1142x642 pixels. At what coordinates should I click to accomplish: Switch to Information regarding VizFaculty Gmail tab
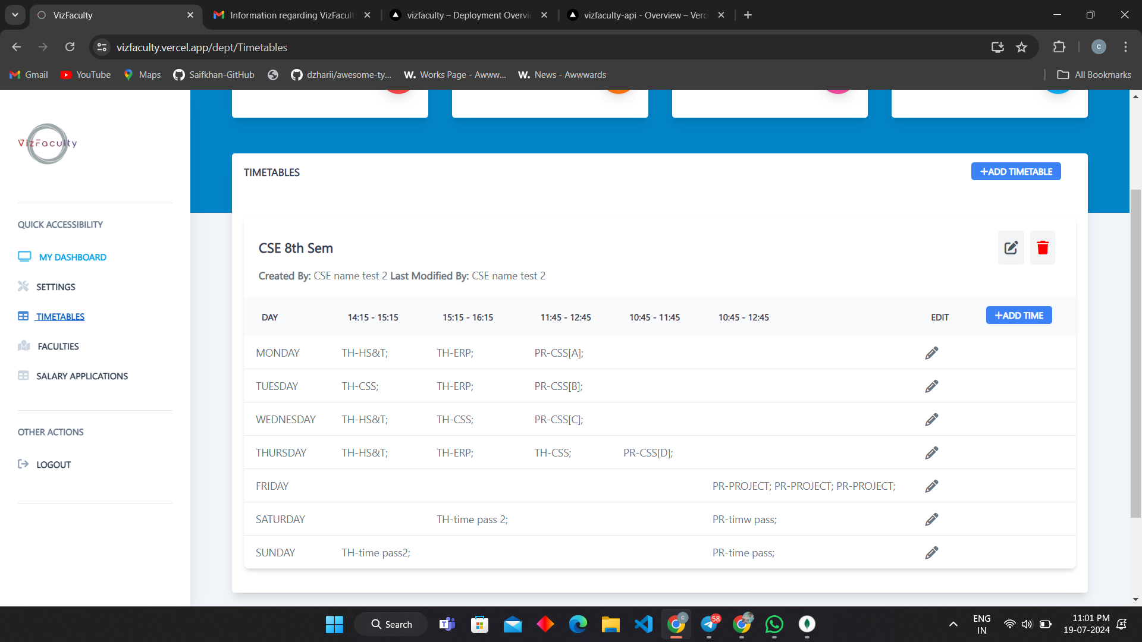click(x=291, y=15)
